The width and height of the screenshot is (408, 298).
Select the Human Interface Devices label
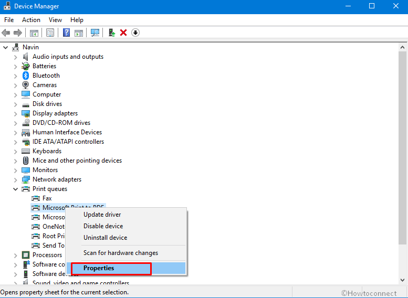[x=67, y=132]
